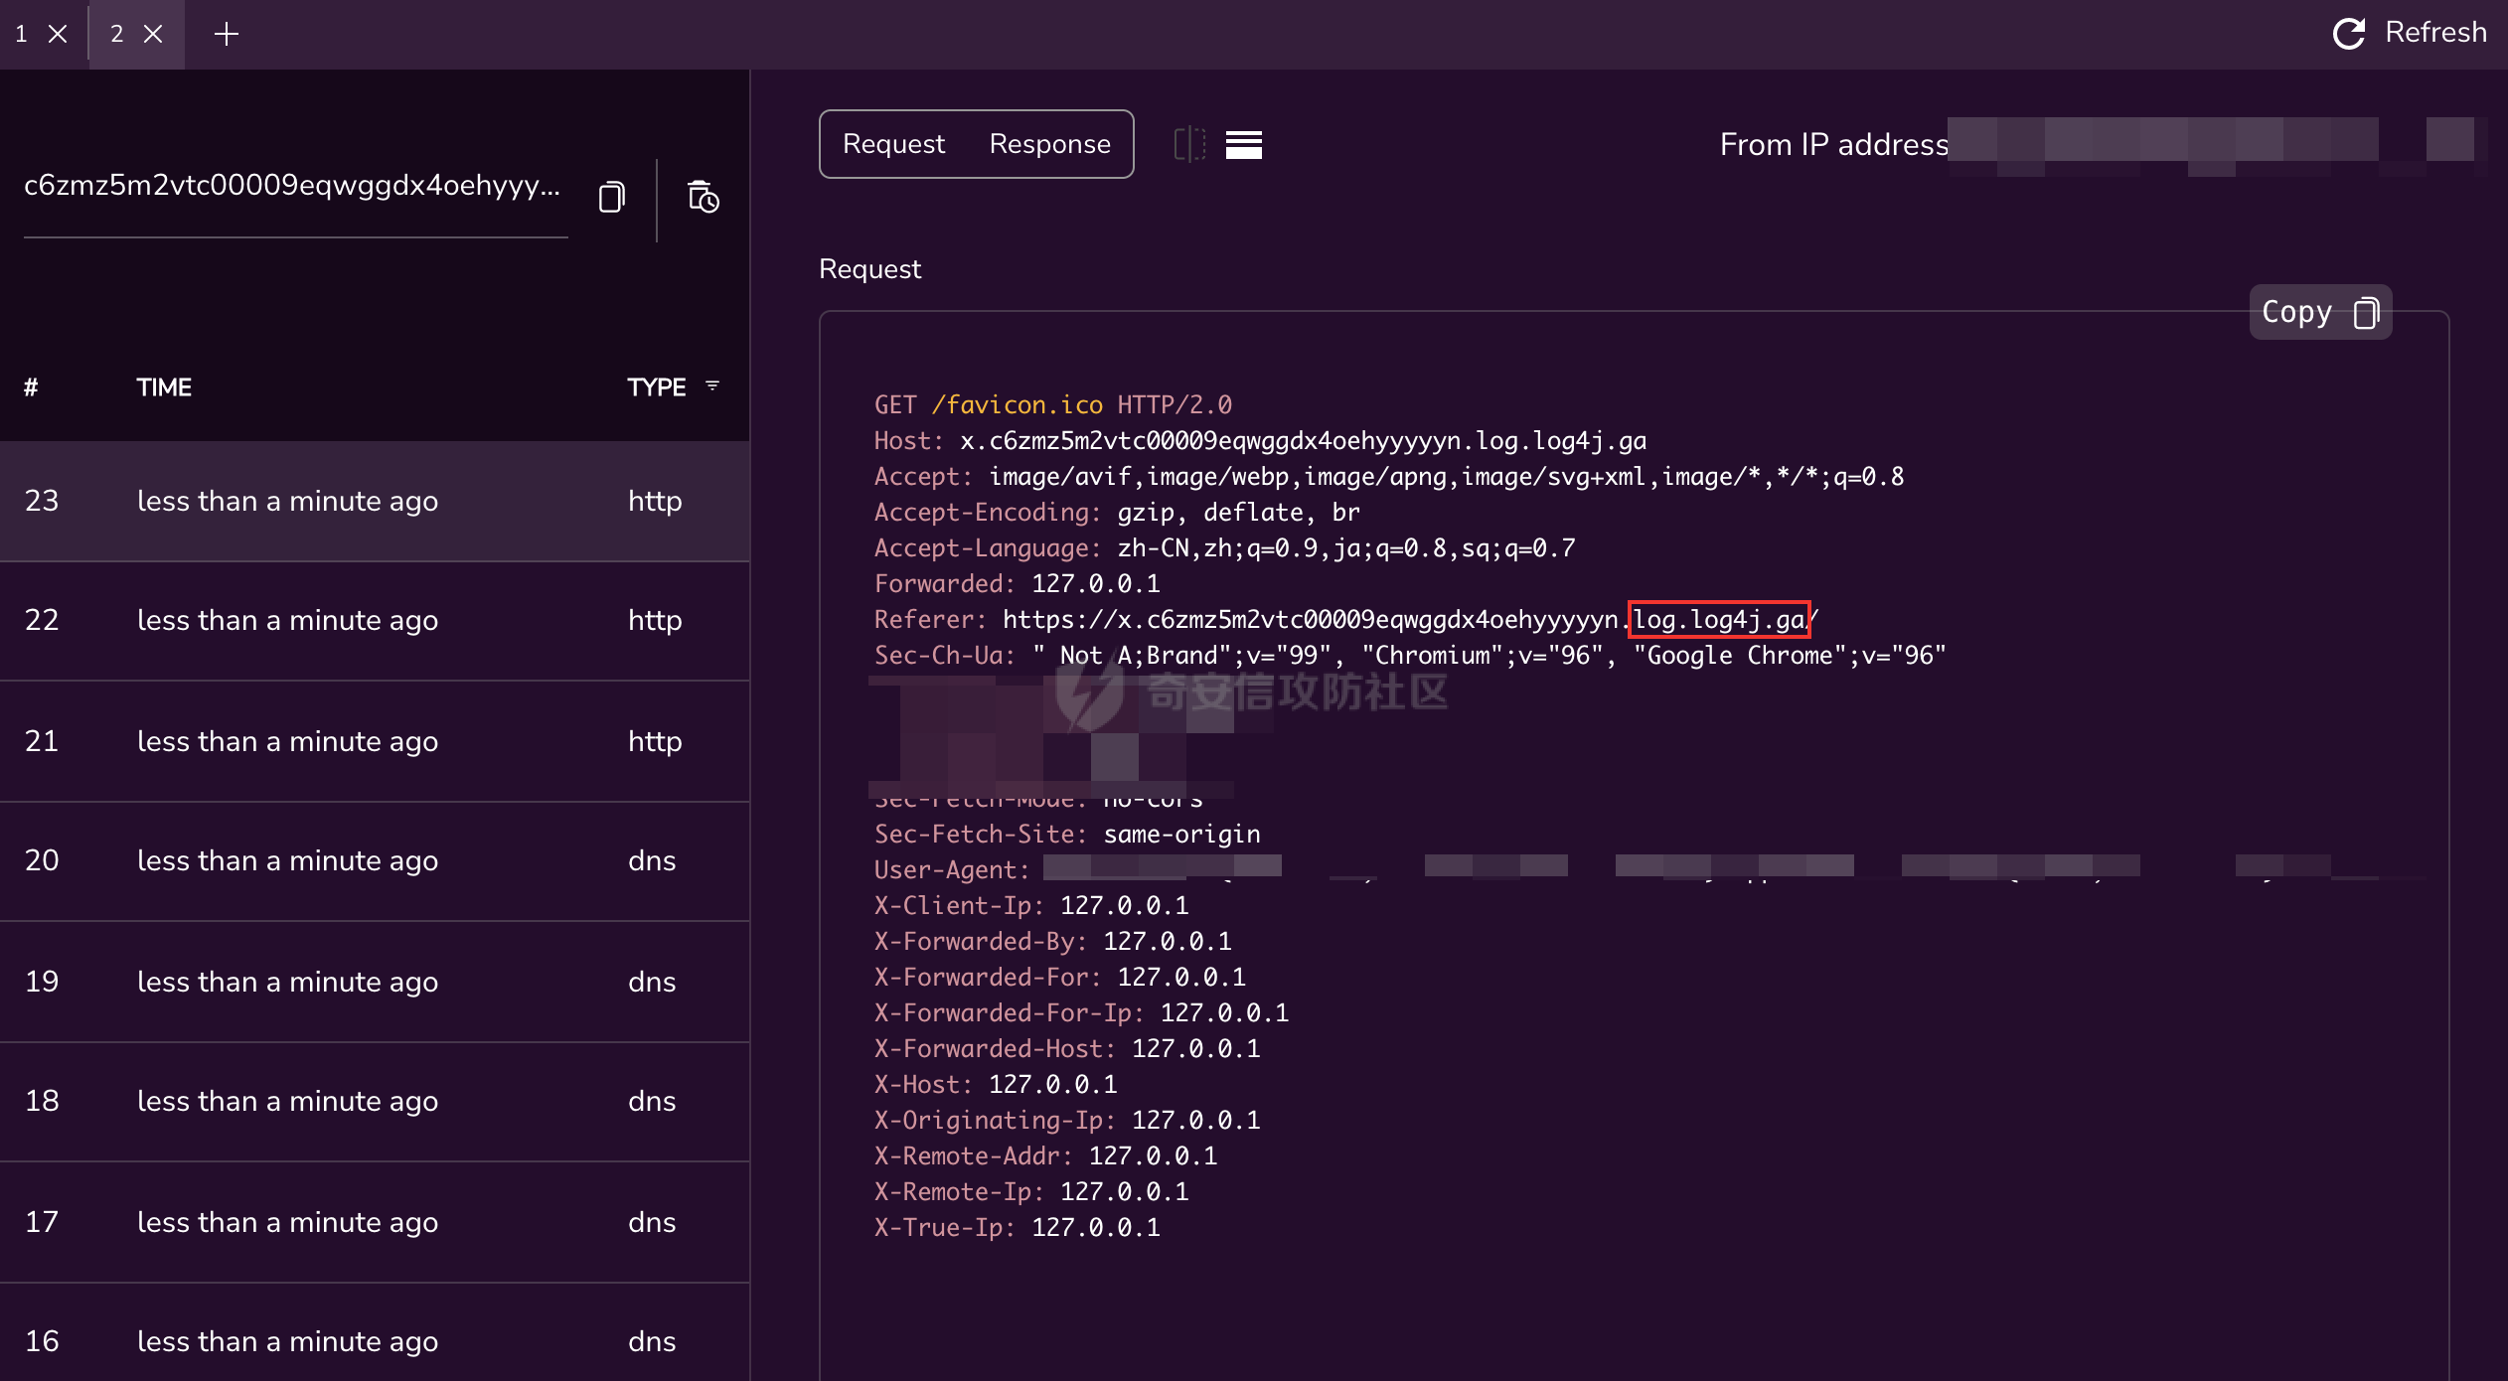Image resolution: width=2508 pixels, height=1381 pixels.
Task: Select tab 2
Action: pyautogui.click(x=117, y=34)
